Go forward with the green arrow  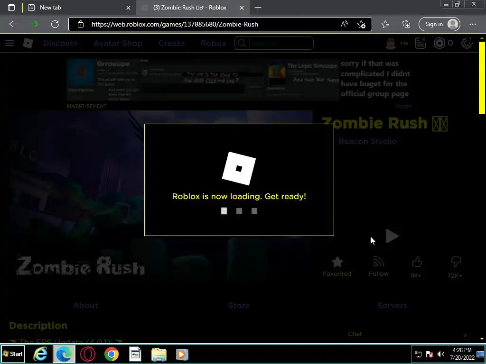[x=34, y=24]
